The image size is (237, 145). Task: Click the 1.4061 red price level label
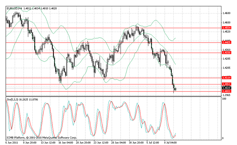pos(226,84)
